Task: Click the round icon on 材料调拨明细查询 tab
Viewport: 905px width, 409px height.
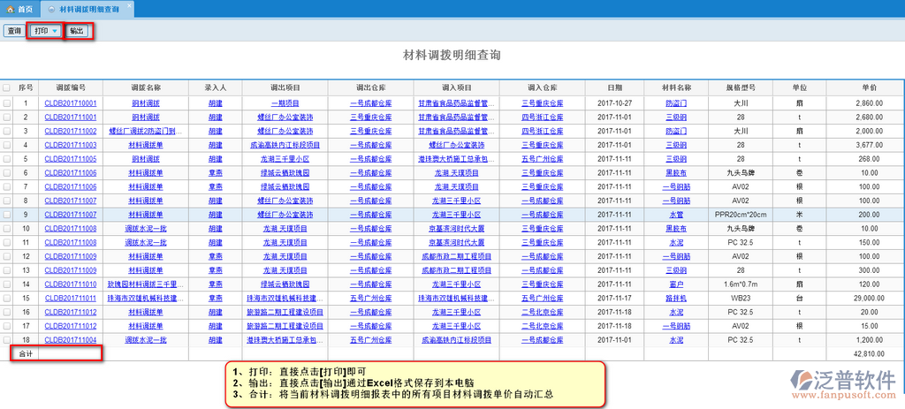Action: pyautogui.click(x=52, y=8)
